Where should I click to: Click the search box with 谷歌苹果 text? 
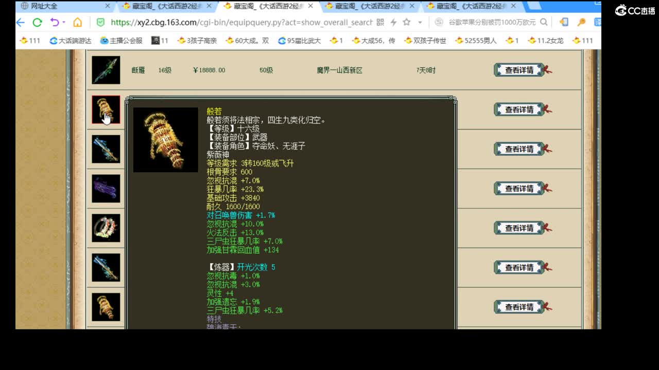click(x=492, y=23)
